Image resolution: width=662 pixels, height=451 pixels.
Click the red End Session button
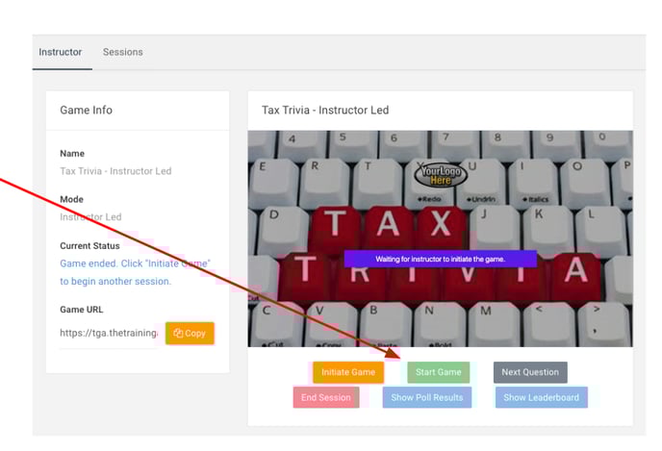[326, 397]
